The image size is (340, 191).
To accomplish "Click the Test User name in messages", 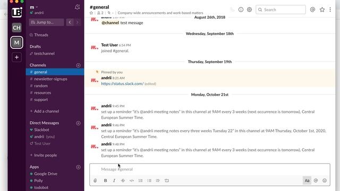I will point(109,45).
